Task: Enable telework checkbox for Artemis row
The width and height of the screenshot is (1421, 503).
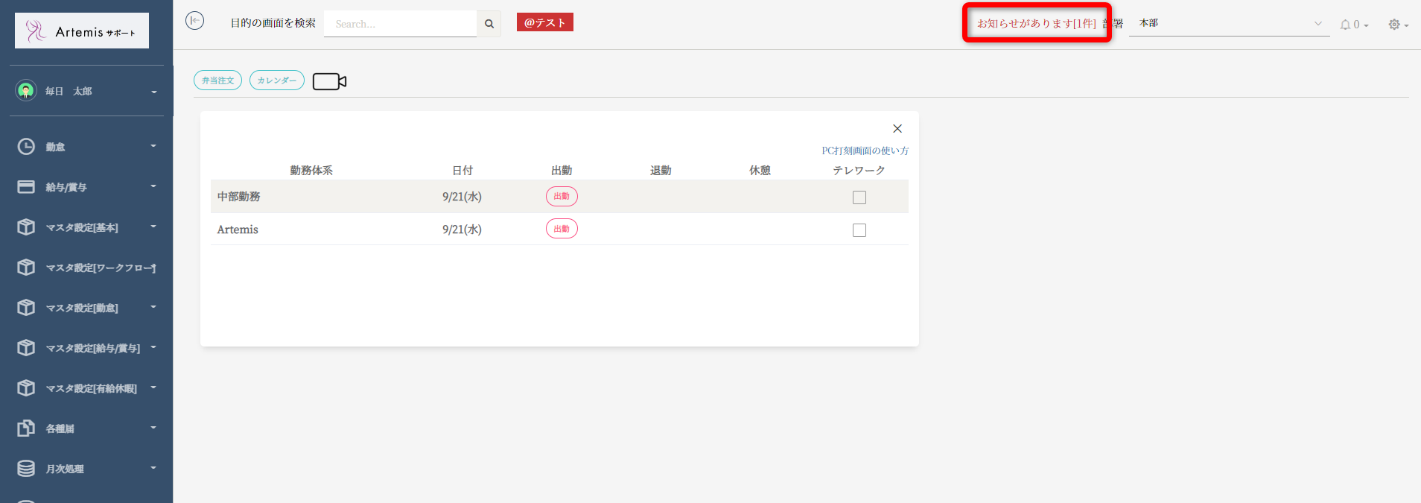Action: (x=859, y=230)
